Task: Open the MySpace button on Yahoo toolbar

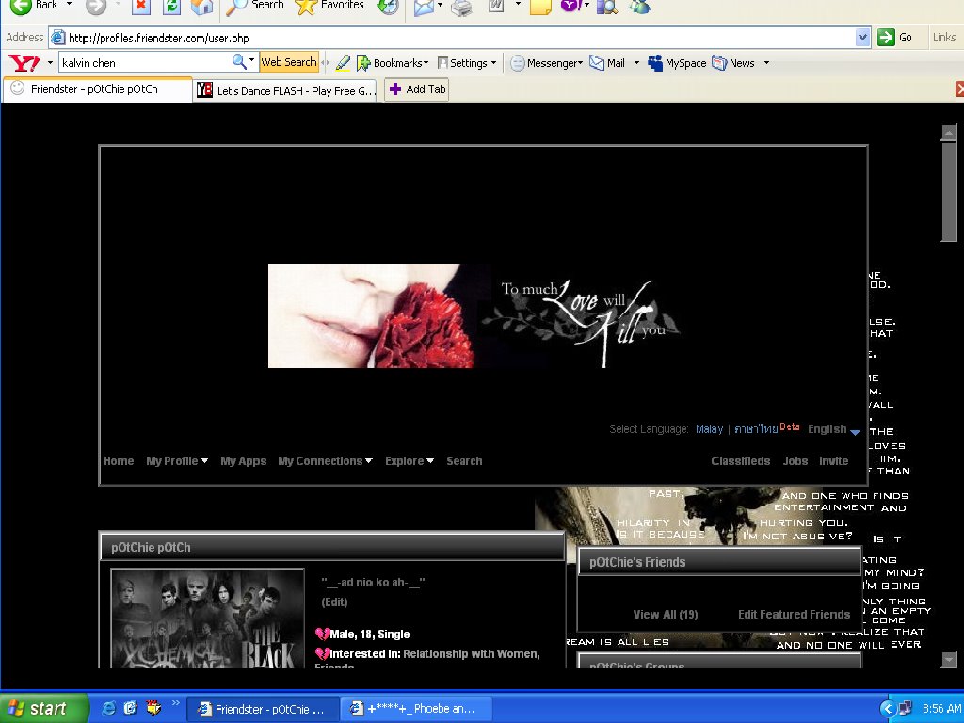Action: (678, 63)
